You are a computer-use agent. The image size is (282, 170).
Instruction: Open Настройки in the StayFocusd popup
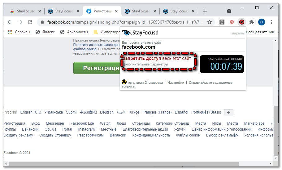tap(176, 83)
